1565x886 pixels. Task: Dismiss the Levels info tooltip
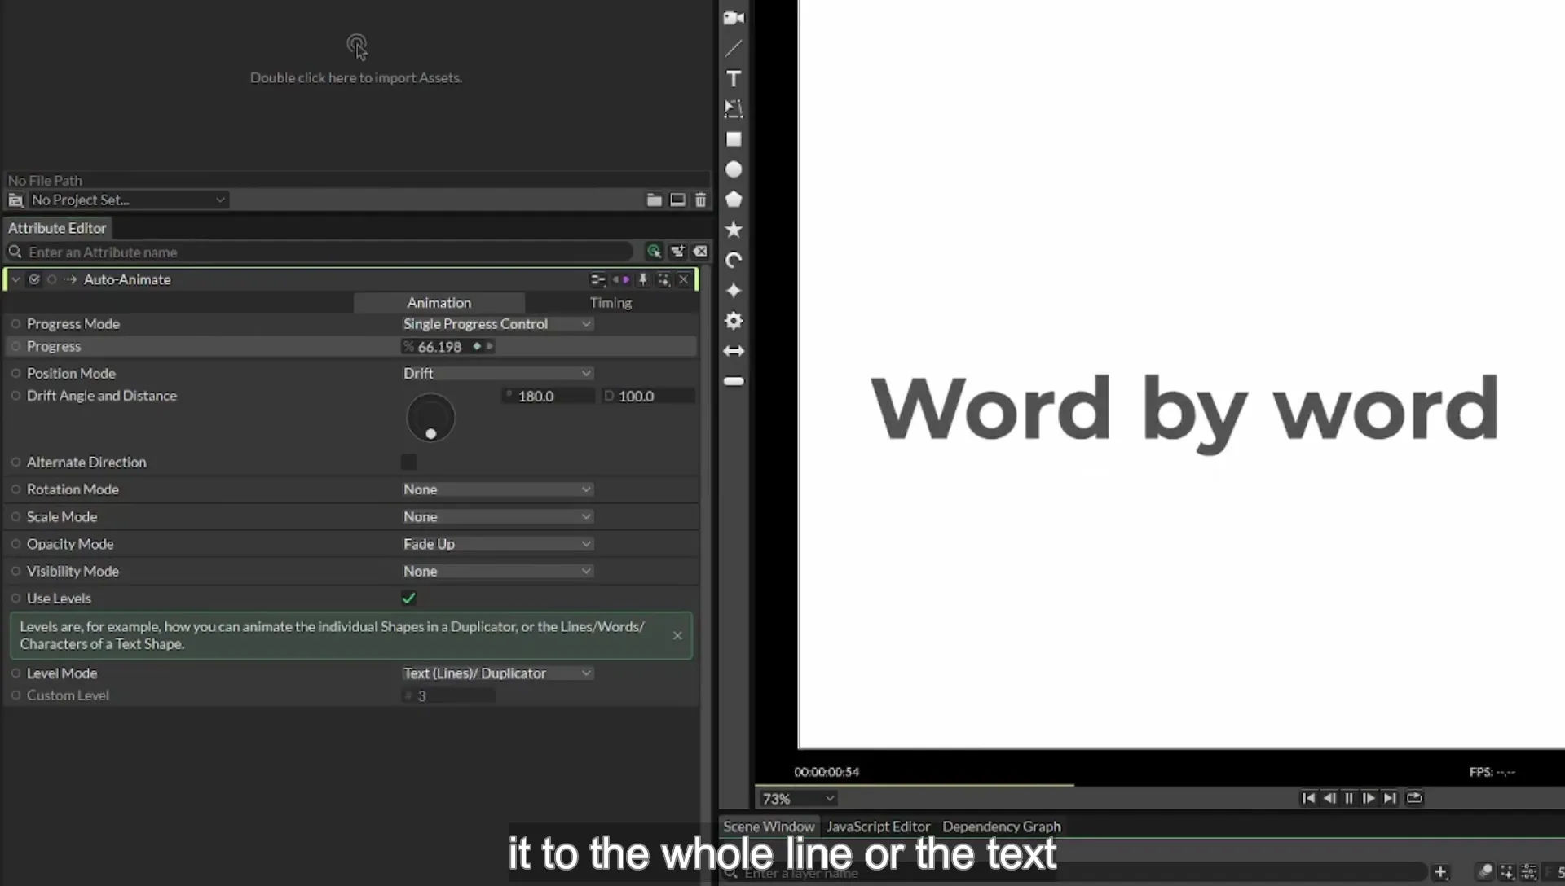coord(677,635)
